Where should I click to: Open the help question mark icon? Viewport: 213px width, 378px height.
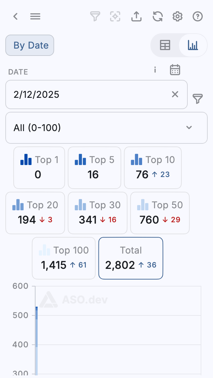(x=198, y=16)
